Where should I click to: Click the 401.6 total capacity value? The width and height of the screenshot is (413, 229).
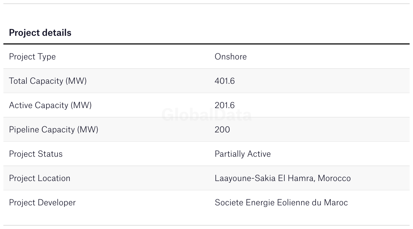[x=224, y=81]
